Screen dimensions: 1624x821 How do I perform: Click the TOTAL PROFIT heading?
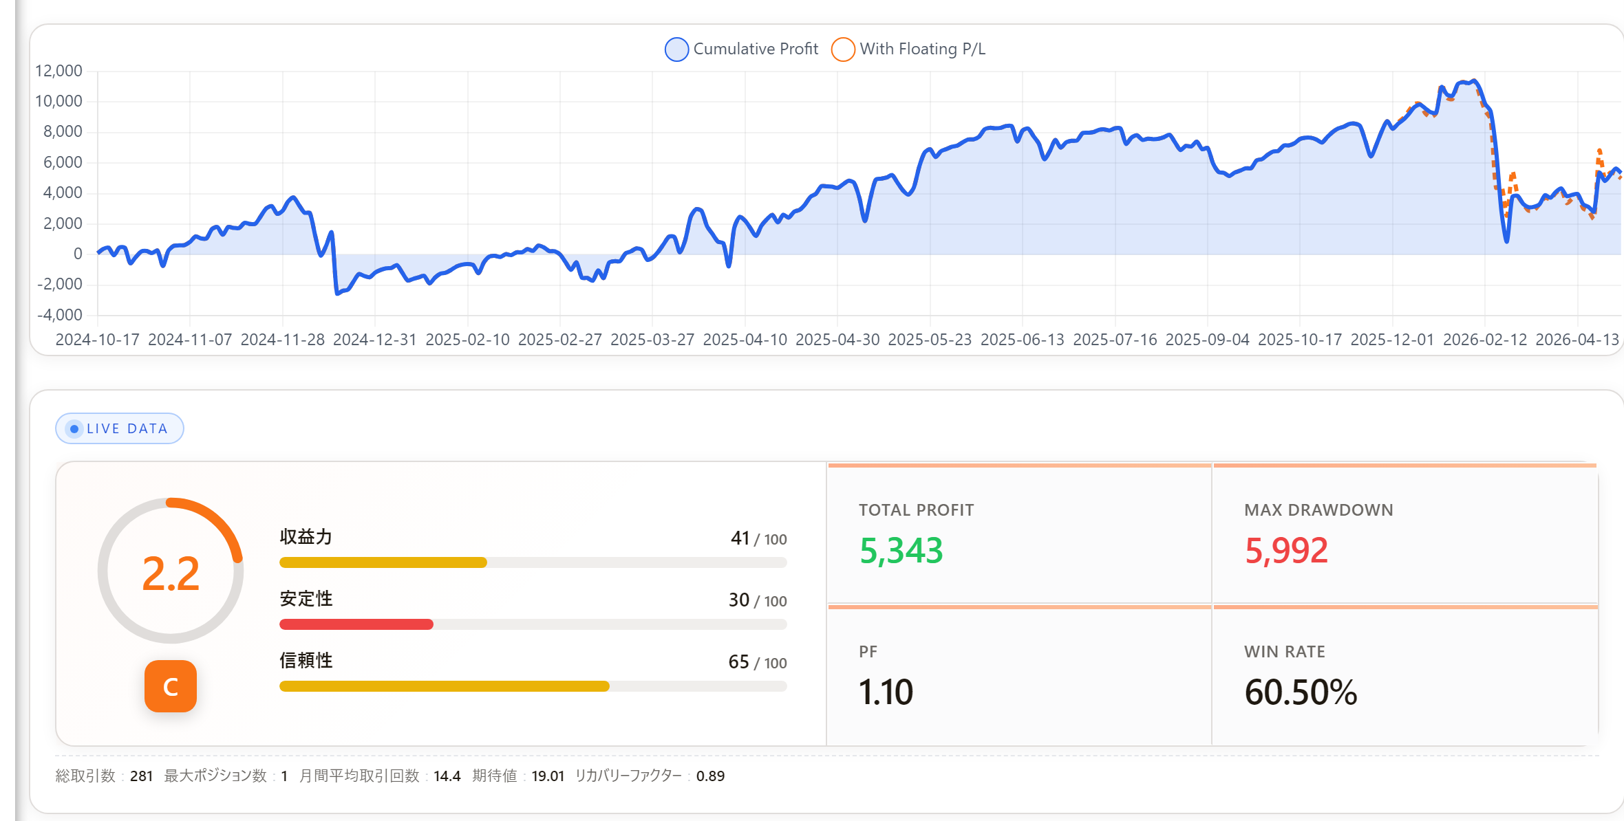point(916,510)
